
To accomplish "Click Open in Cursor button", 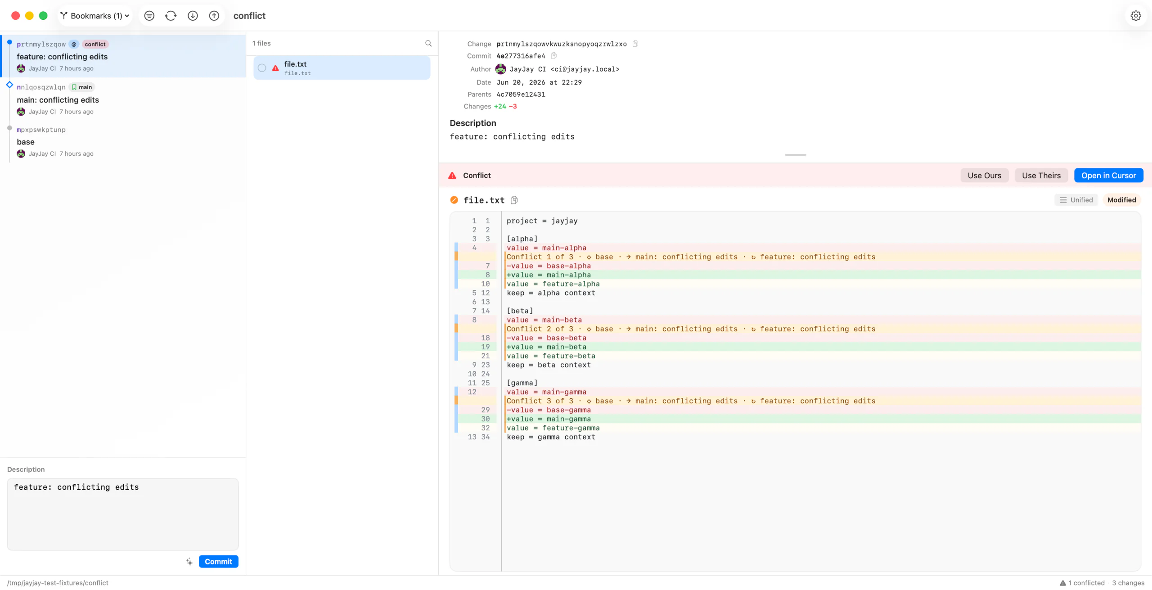I will click(x=1108, y=176).
